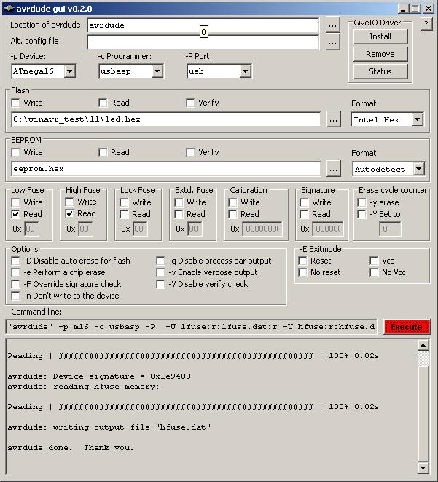Toggle Calibration Write checkbox

[232, 202]
